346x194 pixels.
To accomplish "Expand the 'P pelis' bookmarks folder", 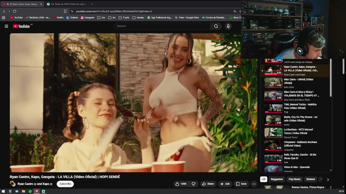I will pyautogui.click(x=124, y=18).
